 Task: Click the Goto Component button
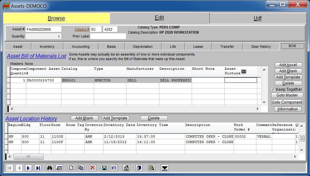[287, 102]
